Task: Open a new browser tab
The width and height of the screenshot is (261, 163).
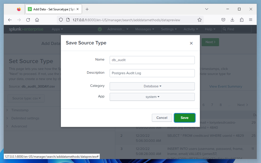Action: tap(87, 9)
